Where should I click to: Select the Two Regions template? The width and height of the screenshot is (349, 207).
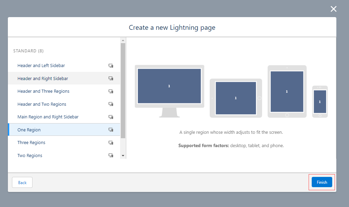[x=30, y=155]
